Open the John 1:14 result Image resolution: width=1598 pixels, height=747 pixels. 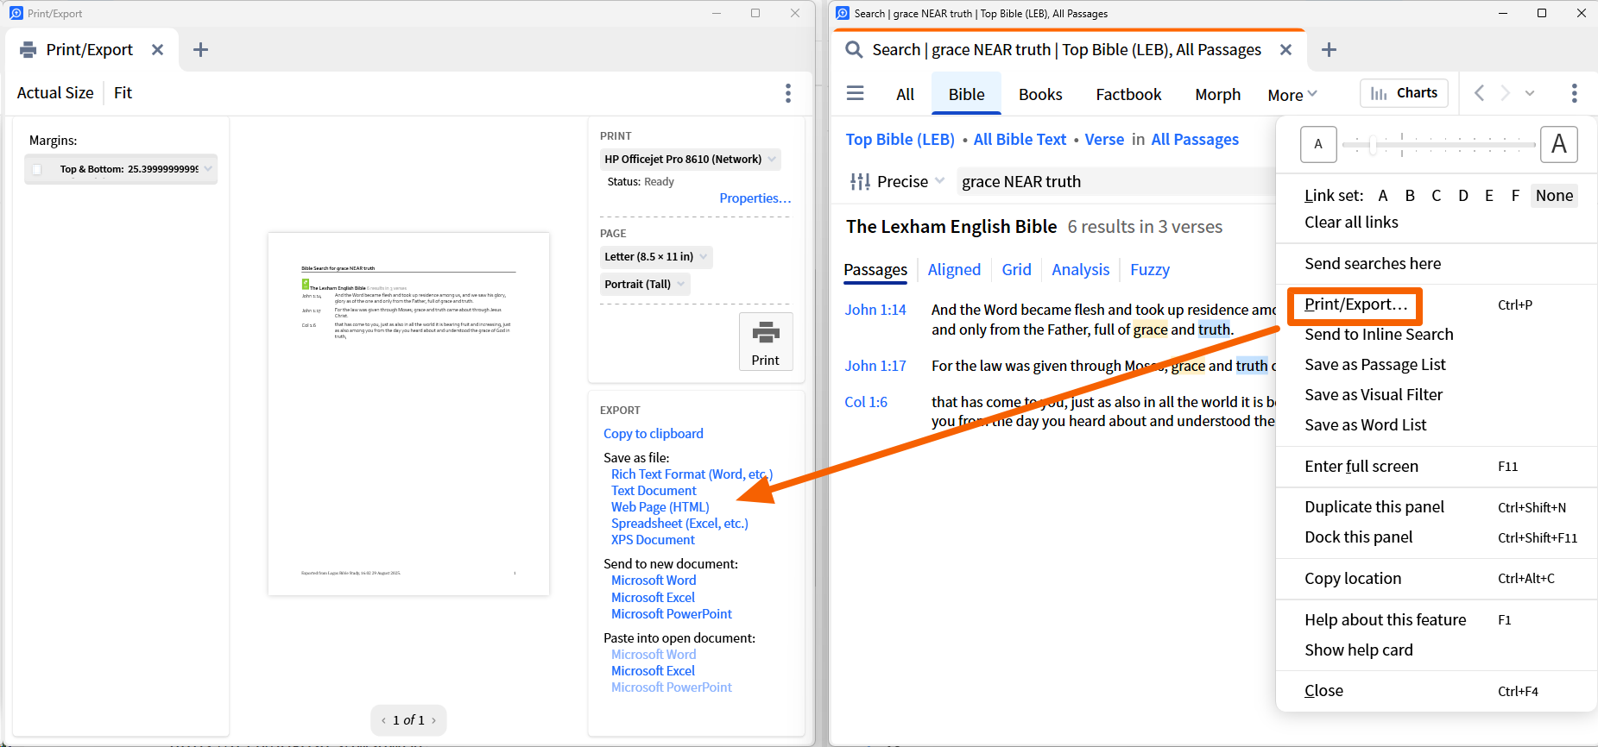point(875,310)
